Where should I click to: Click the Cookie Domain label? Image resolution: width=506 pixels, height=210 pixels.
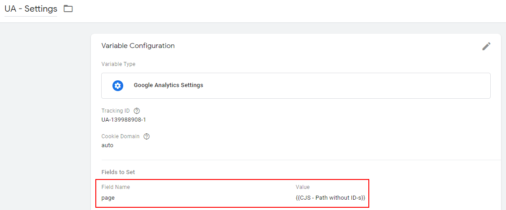(x=121, y=136)
